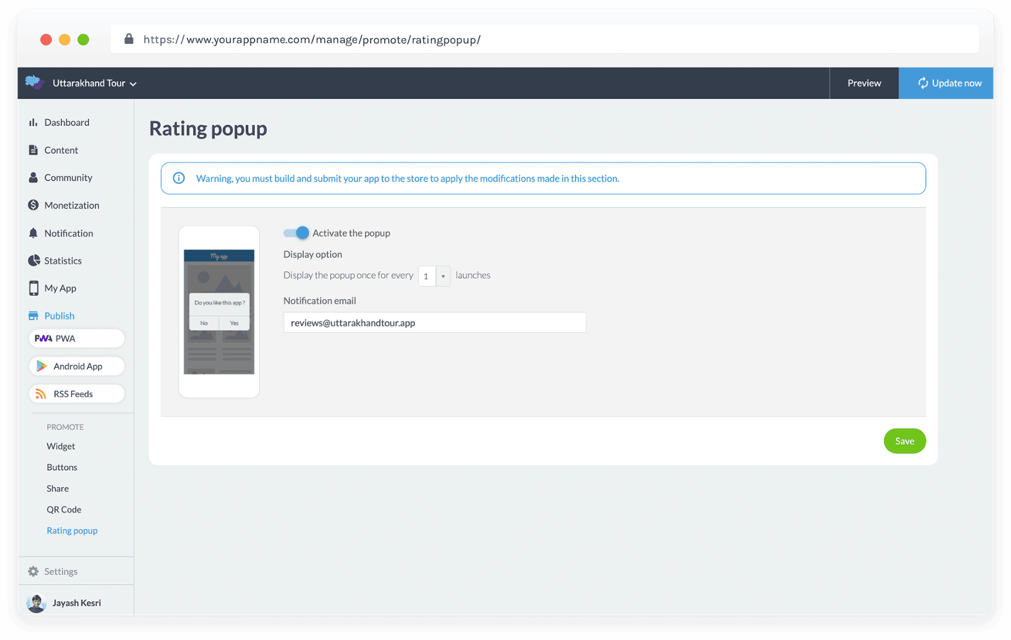Click the Community person icon
1011x640 pixels.
33,178
